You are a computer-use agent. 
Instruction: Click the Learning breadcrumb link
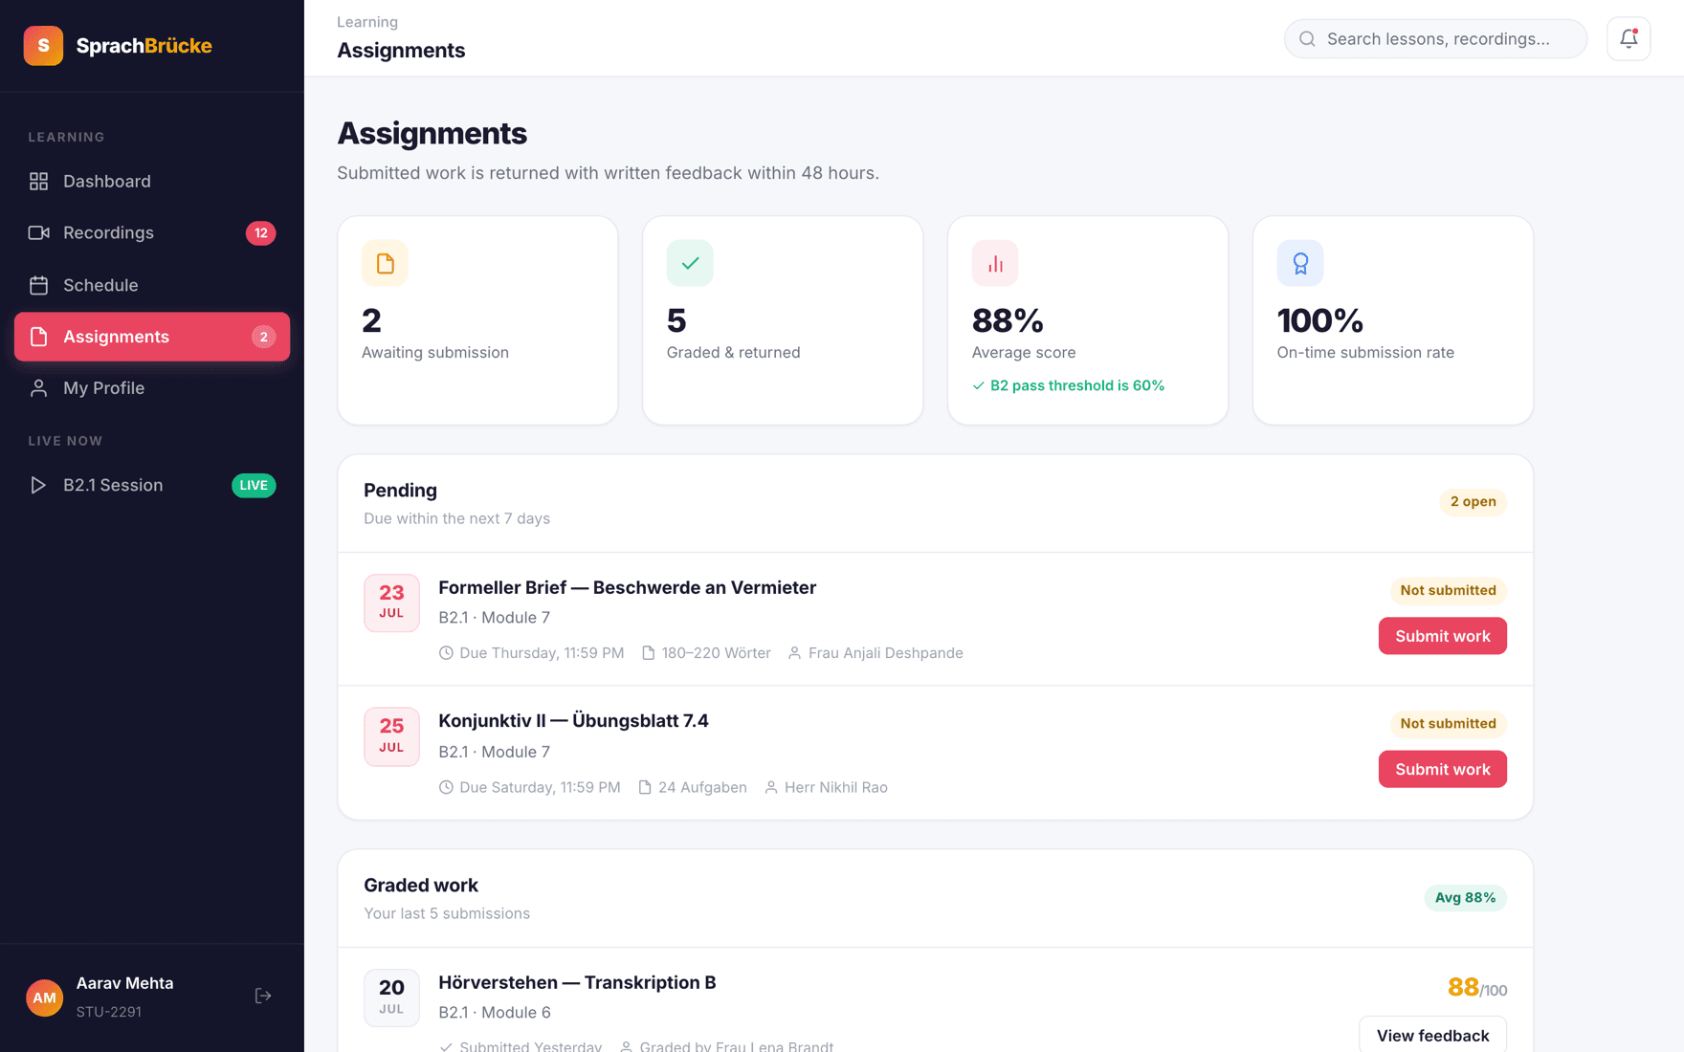tap(367, 22)
